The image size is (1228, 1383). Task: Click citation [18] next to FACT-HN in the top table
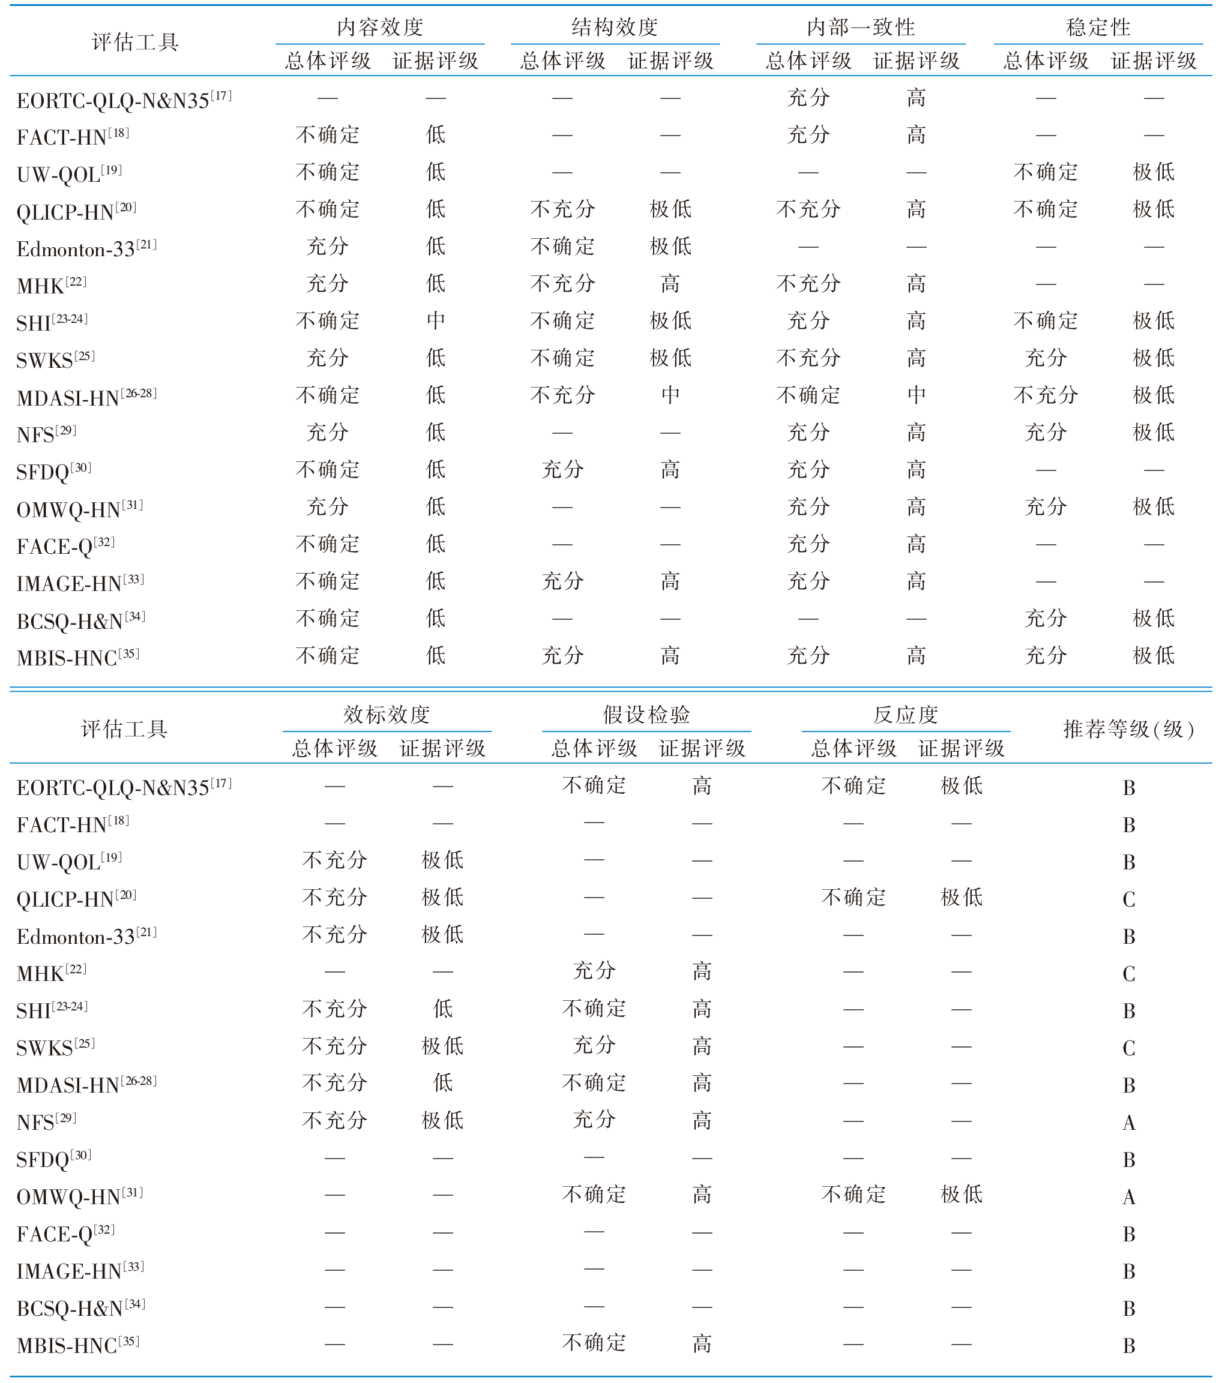tap(118, 133)
